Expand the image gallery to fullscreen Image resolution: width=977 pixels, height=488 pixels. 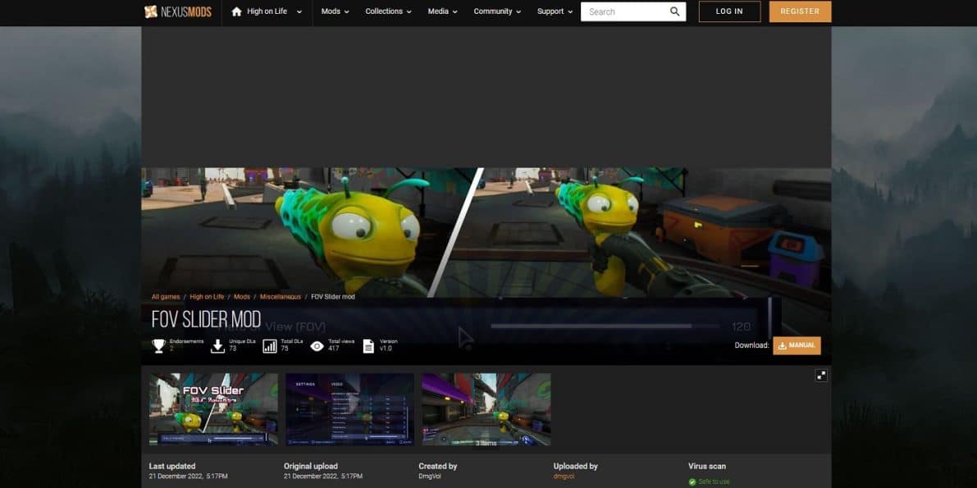click(821, 375)
